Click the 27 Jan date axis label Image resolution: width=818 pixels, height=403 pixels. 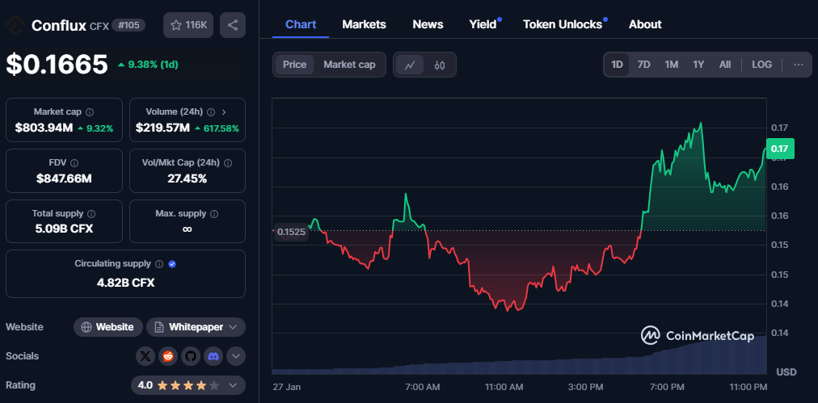[287, 388]
